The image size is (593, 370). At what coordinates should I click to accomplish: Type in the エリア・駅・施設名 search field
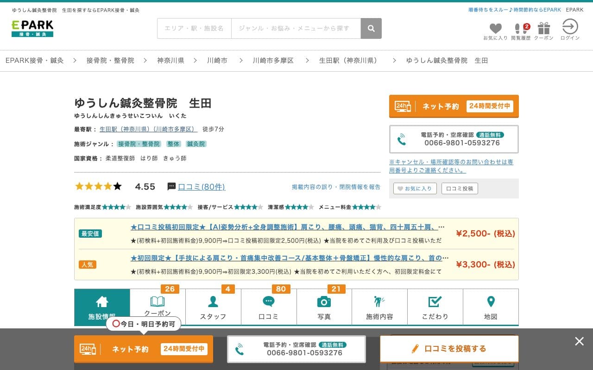pos(194,29)
